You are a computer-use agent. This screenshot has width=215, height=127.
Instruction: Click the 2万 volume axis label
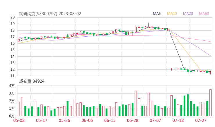coord(12,101)
